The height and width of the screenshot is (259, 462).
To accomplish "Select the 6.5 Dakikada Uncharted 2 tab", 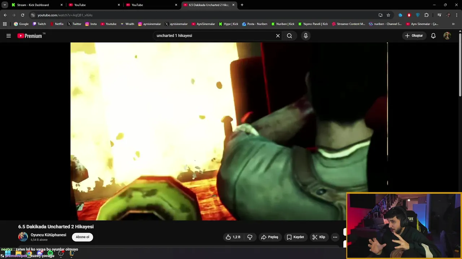I will click(209, 5).
